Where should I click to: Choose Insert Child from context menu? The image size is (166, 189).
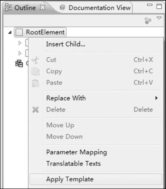click(66, 44)
